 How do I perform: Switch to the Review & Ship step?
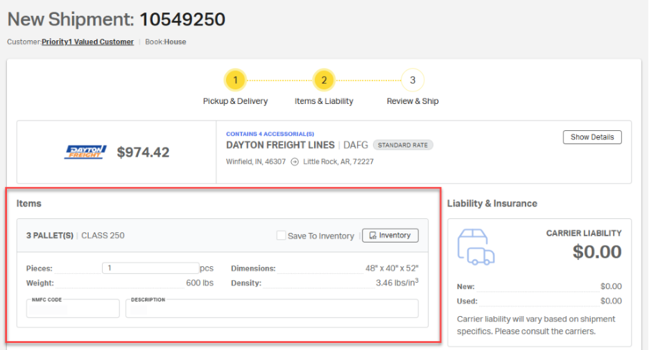(413, 101)
